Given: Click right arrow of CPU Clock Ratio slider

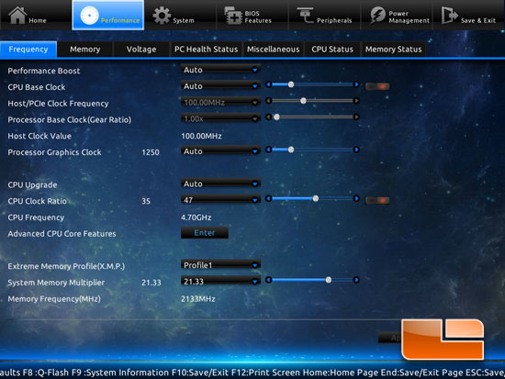Looking at the screenshot, I should pyautogui.click(x=356, y=198).
